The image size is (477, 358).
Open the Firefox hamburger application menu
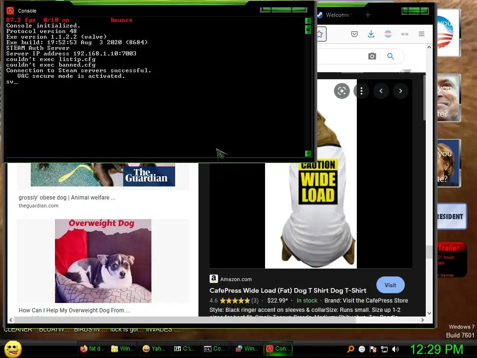(421, 34)
